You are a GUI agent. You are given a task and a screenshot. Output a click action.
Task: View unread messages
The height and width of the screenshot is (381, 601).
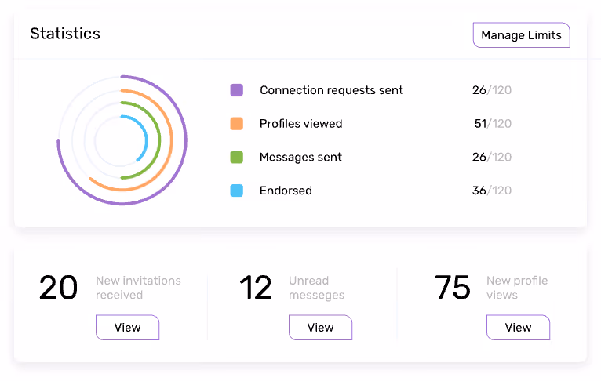tap(320, 328)
